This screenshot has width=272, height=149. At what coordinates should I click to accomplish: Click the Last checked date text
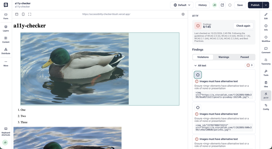click(x=223, y=37)
